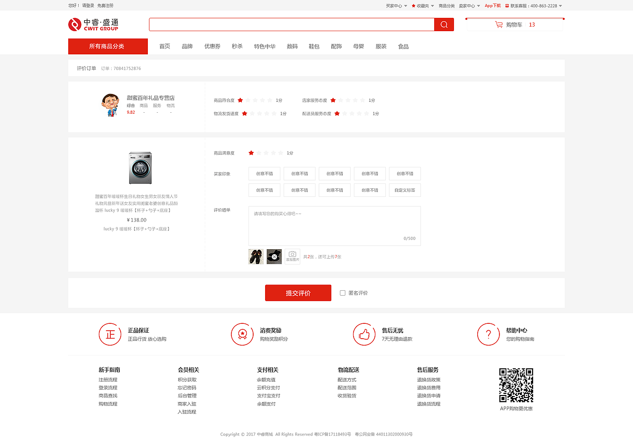Click the red search magnifier icon
This screenshot has width=633, height=442.
pyautogui.click(x=444, y=24)
